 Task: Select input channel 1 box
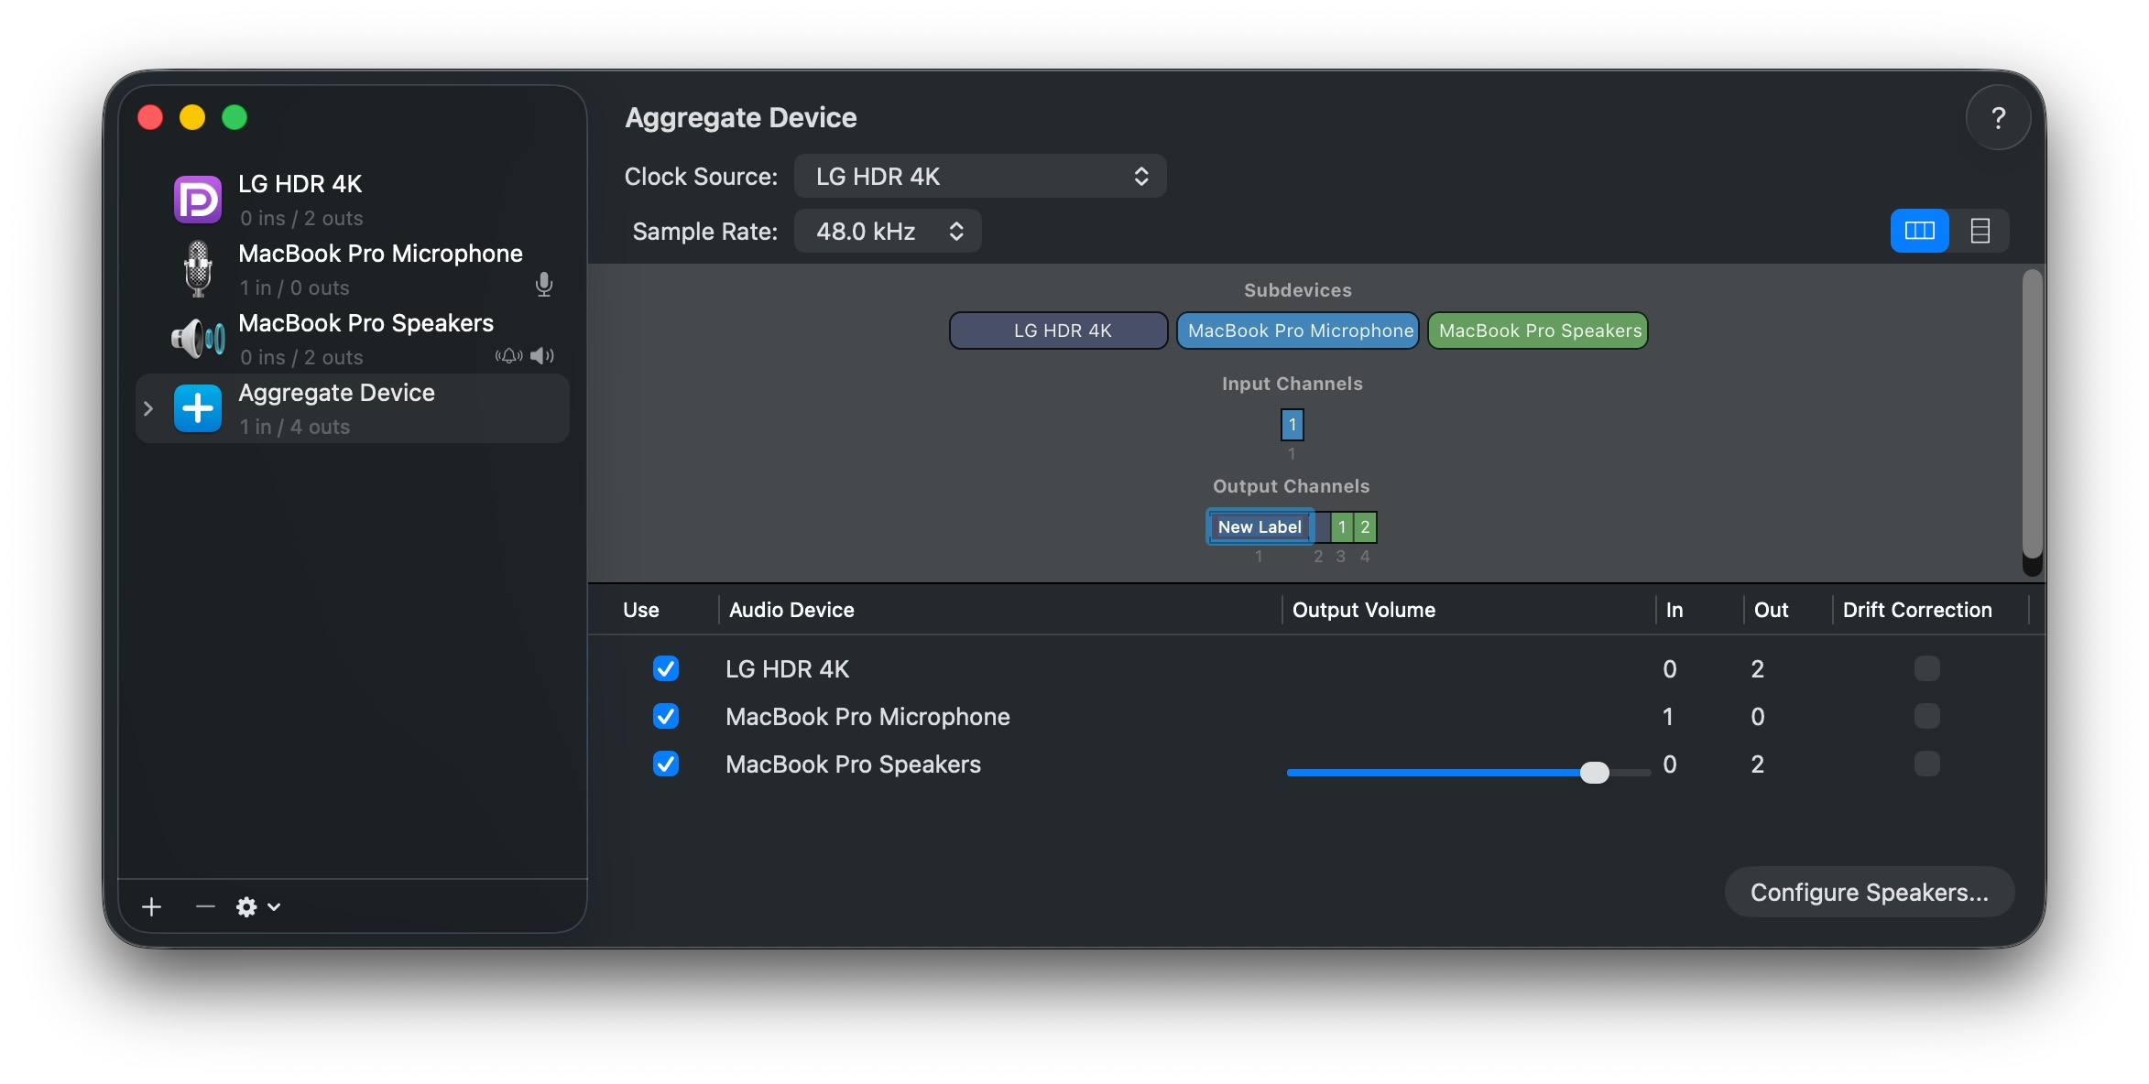click(1293, 425)
